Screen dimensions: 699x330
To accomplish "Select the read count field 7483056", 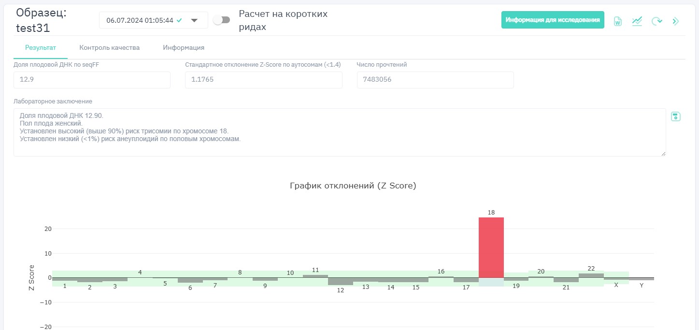I will click(x=435, y=80).
